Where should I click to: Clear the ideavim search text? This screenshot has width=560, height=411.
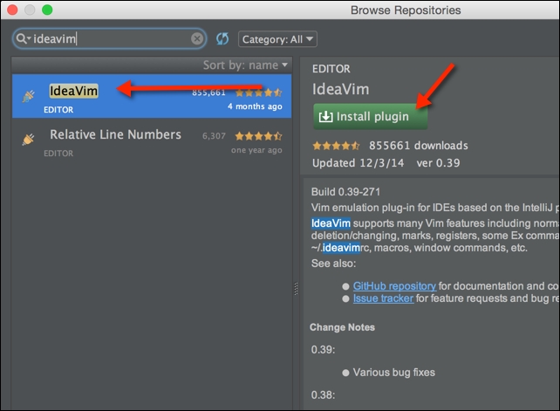point(197,38)
